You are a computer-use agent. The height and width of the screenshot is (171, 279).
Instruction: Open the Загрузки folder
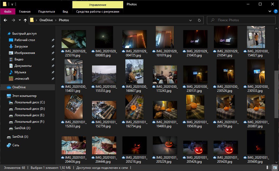21,46
